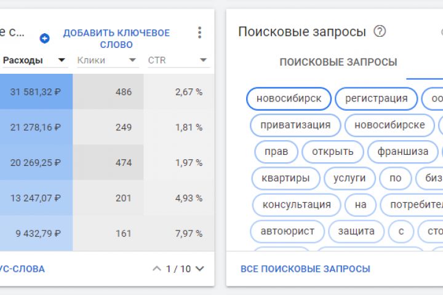
Task: Click the квартиры query chip
Action: point(285,178)
